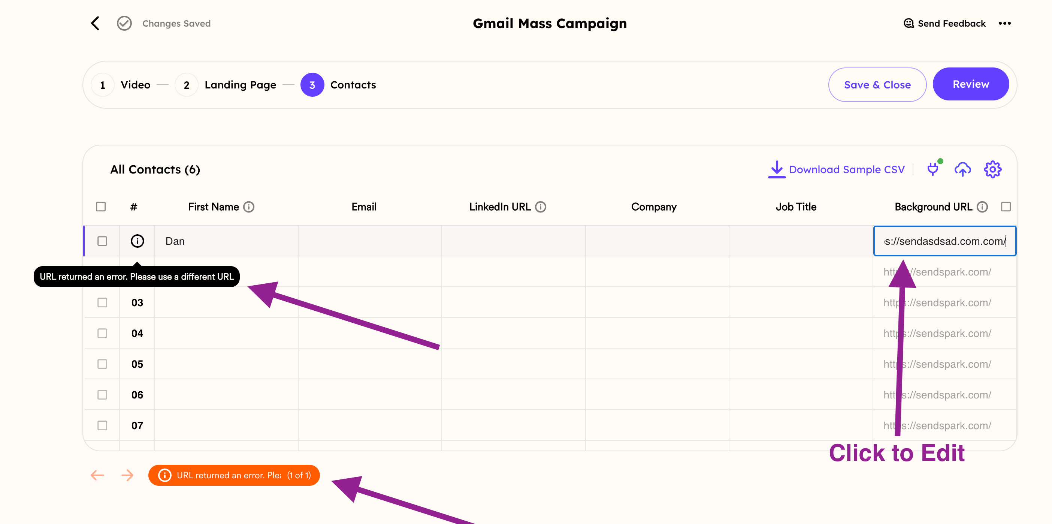Go to step 1 Video
This screenshot has height=524, width=1052.
click(x=121, y=85)
